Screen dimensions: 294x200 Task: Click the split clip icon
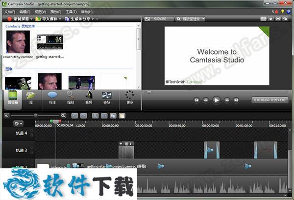coord(104,116)
